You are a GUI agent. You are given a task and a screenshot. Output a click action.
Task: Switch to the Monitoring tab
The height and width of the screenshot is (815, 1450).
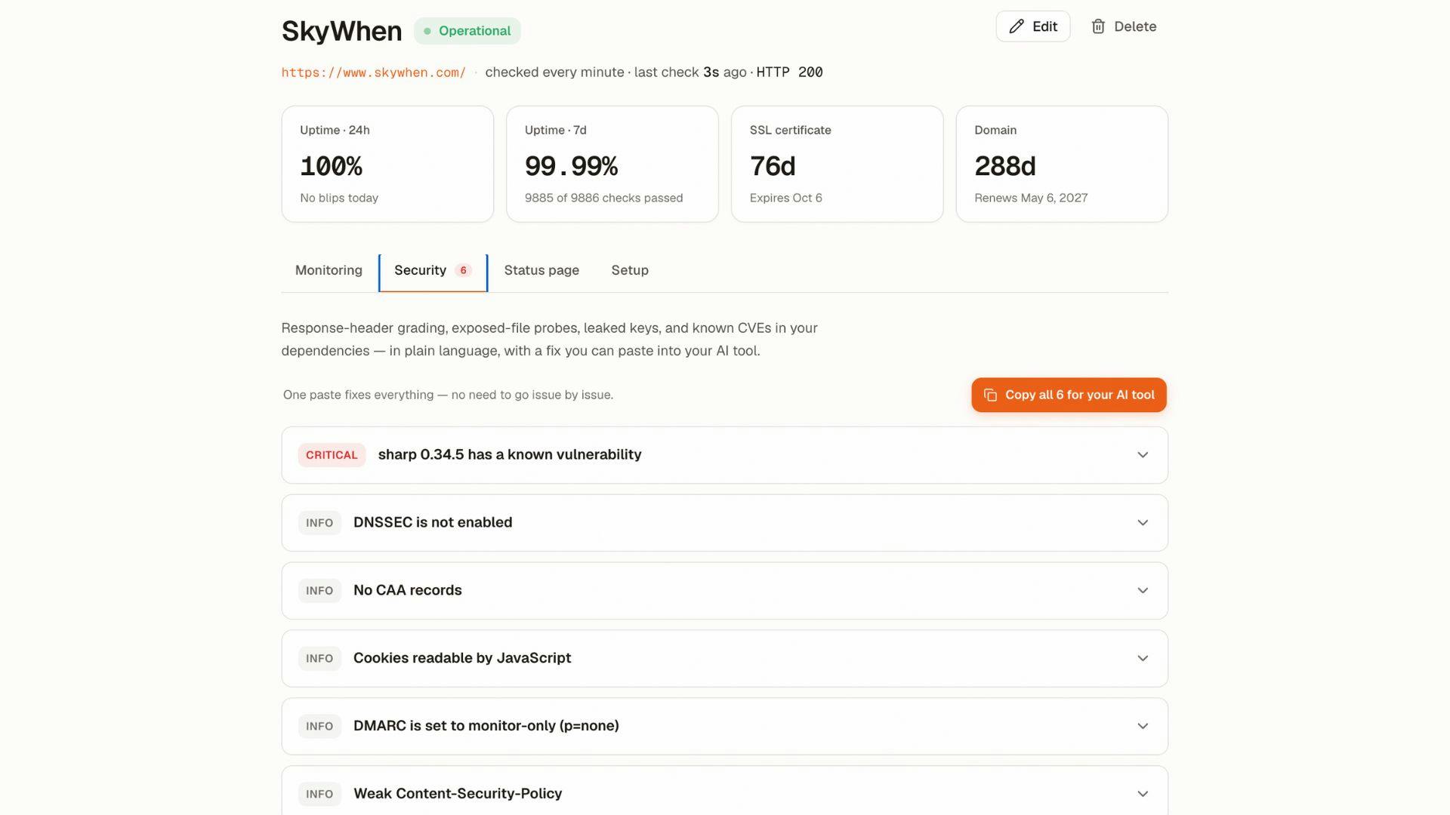329,270
